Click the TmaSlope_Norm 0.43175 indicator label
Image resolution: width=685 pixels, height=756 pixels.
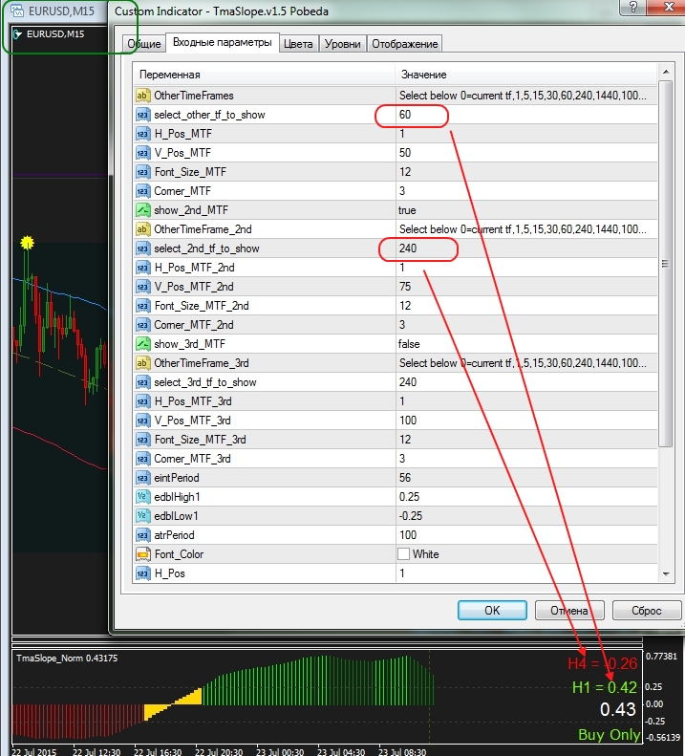click(67, 659)
